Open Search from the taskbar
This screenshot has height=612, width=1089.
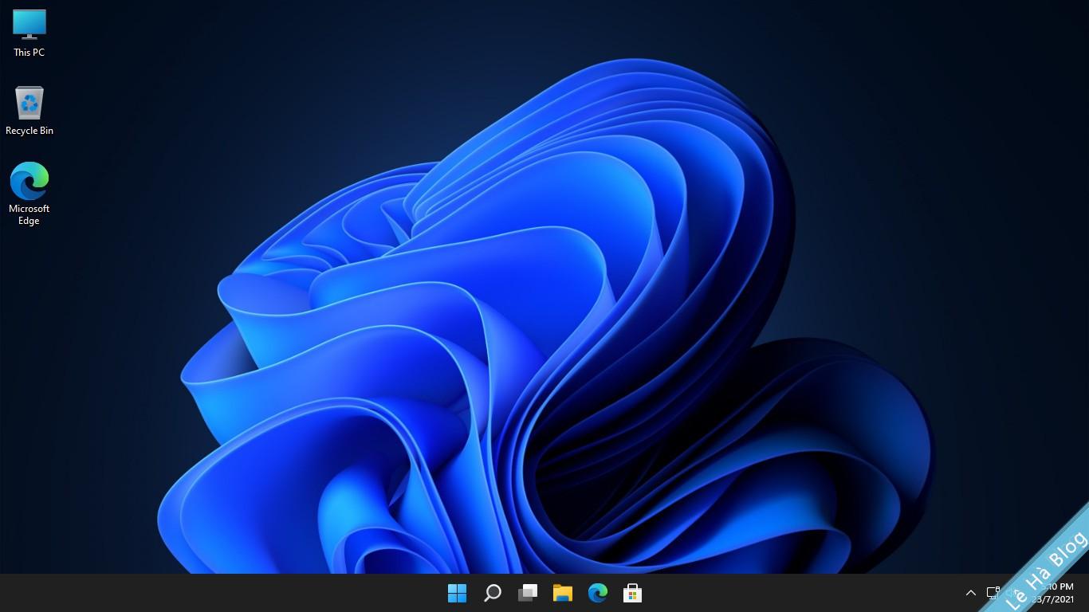493,593
